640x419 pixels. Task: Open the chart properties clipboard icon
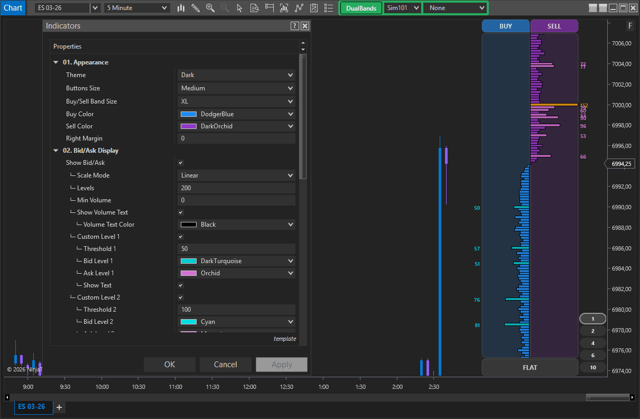pyautogui.click(x=313, y=7)
